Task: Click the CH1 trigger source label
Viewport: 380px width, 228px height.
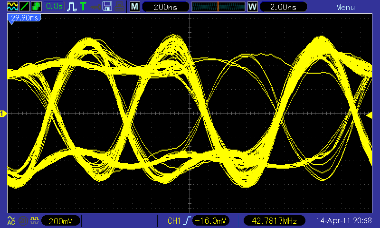Action: point(174,221)
